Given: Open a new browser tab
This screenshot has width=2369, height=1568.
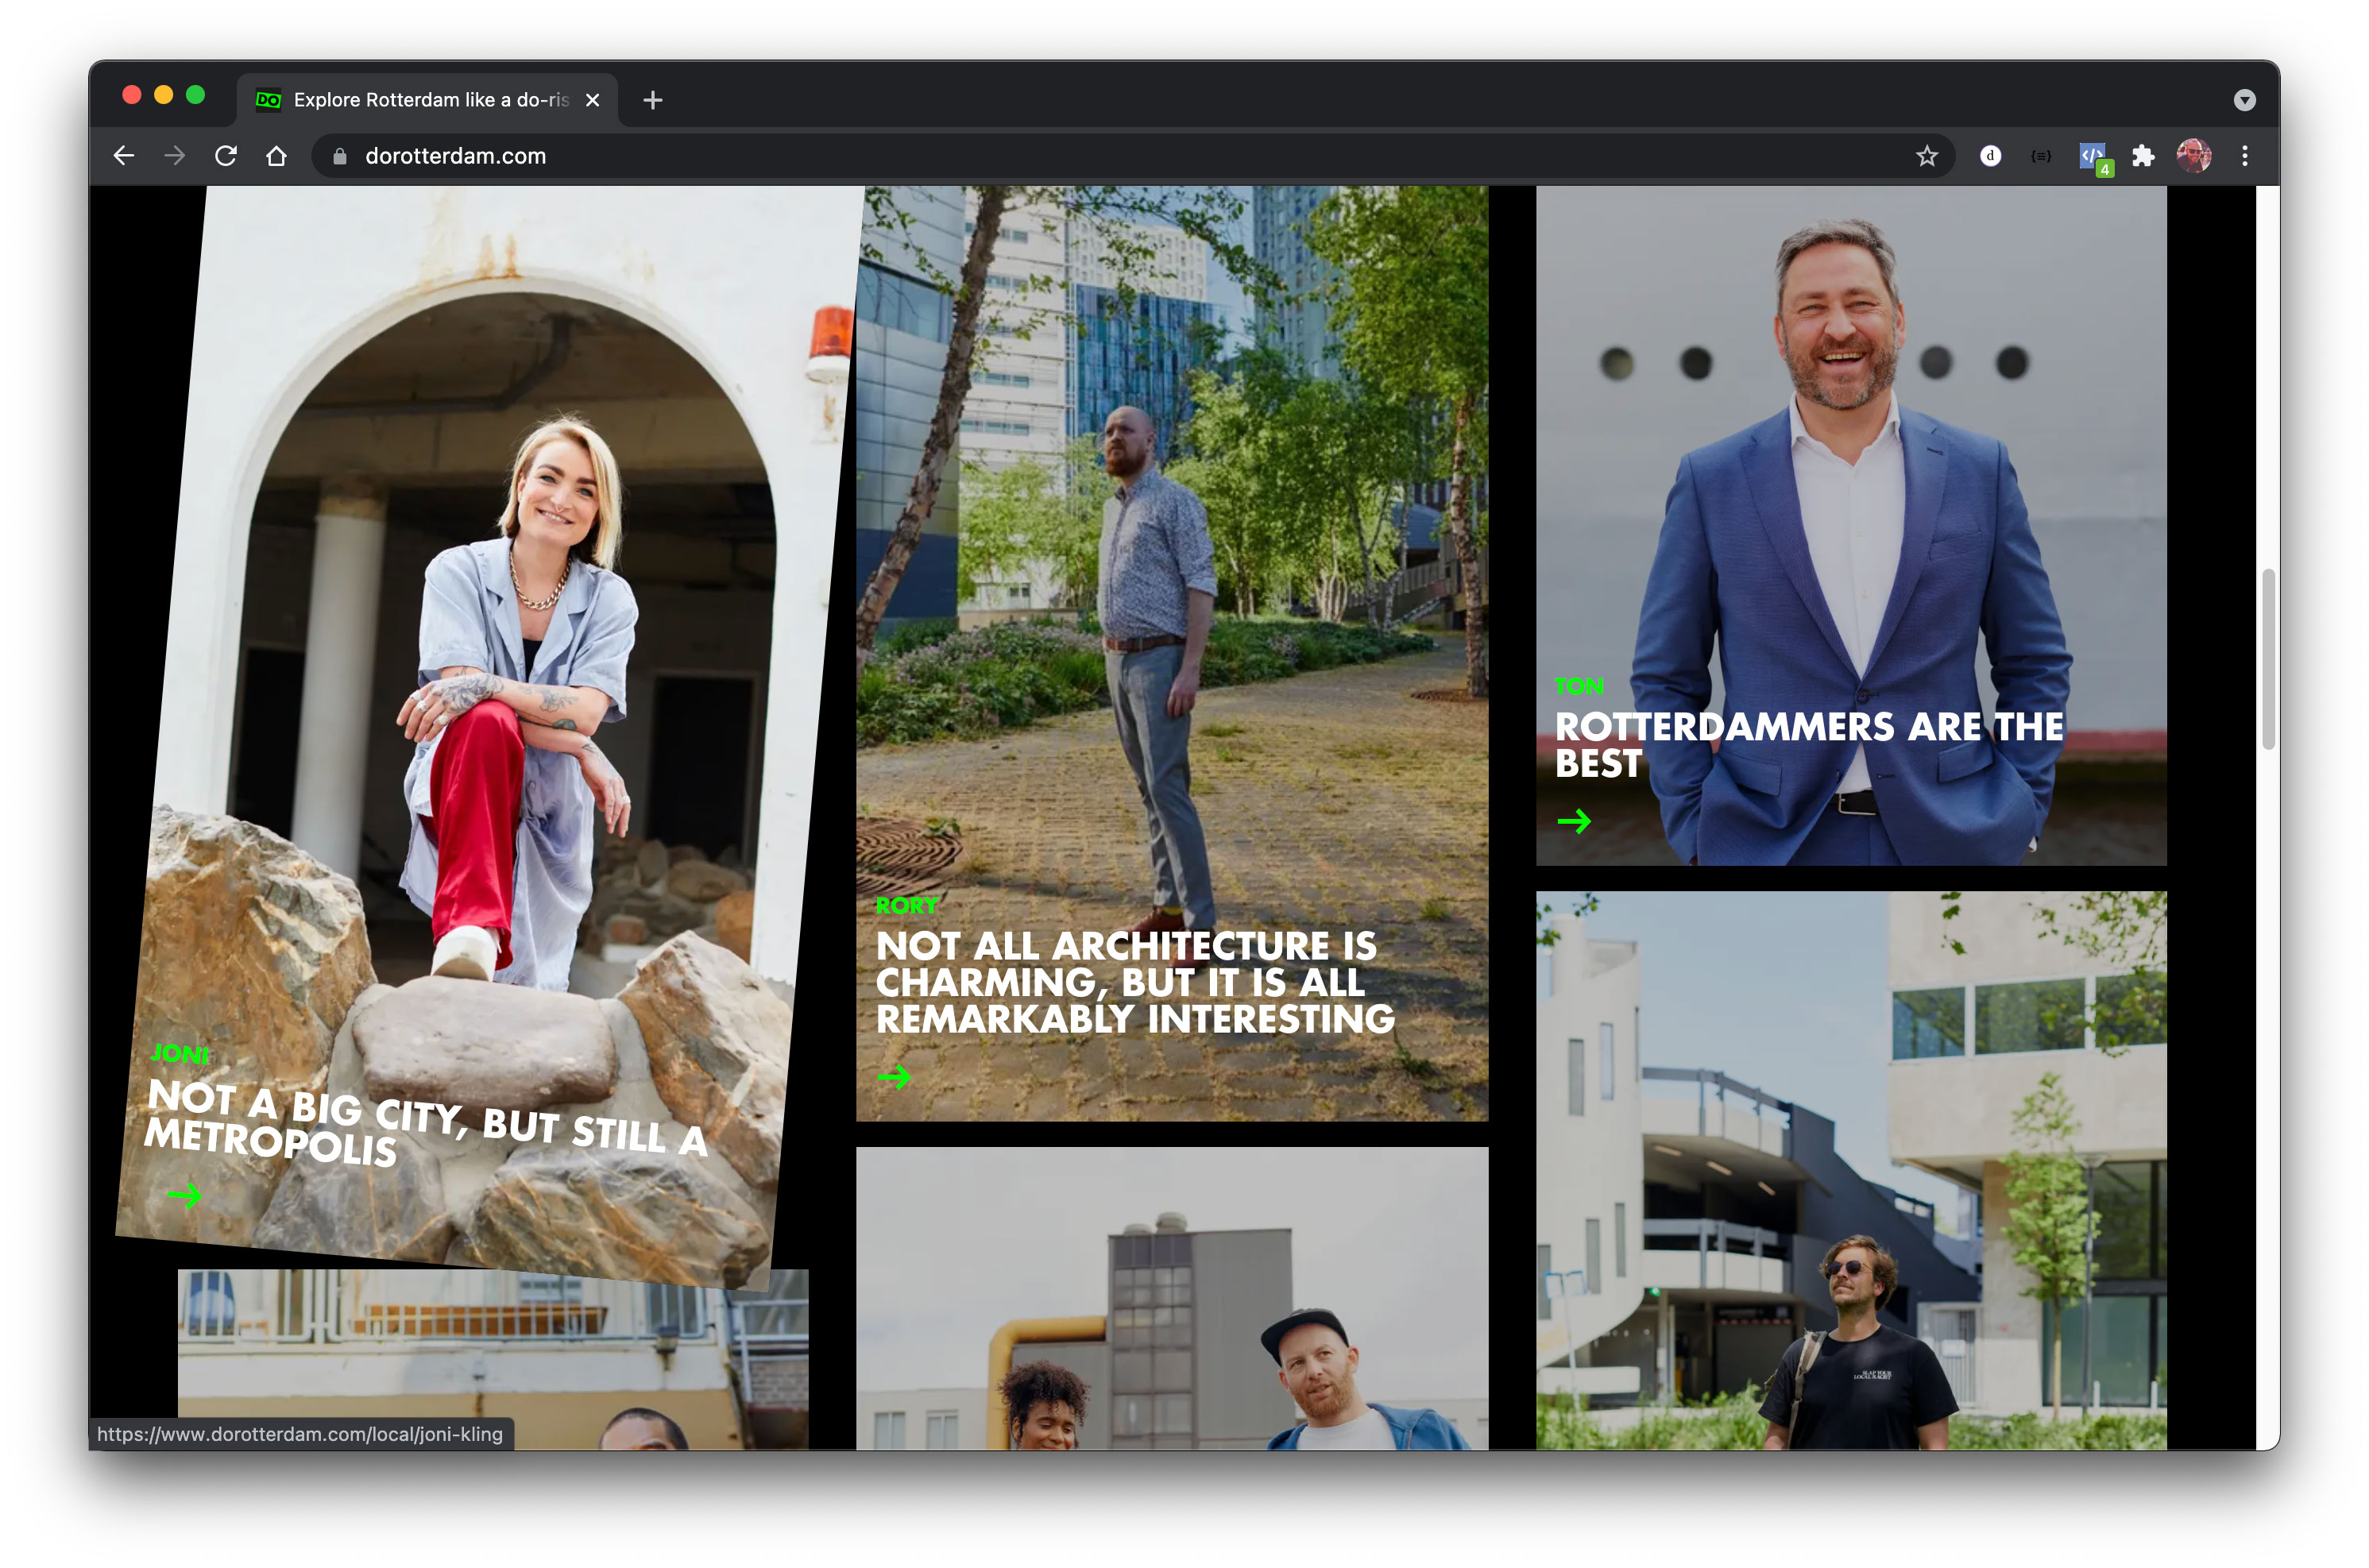Looking at the screenshot, I should (x=652, y=100).
